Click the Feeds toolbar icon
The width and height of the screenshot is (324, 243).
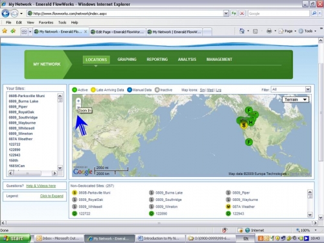(x=255, y=31)
